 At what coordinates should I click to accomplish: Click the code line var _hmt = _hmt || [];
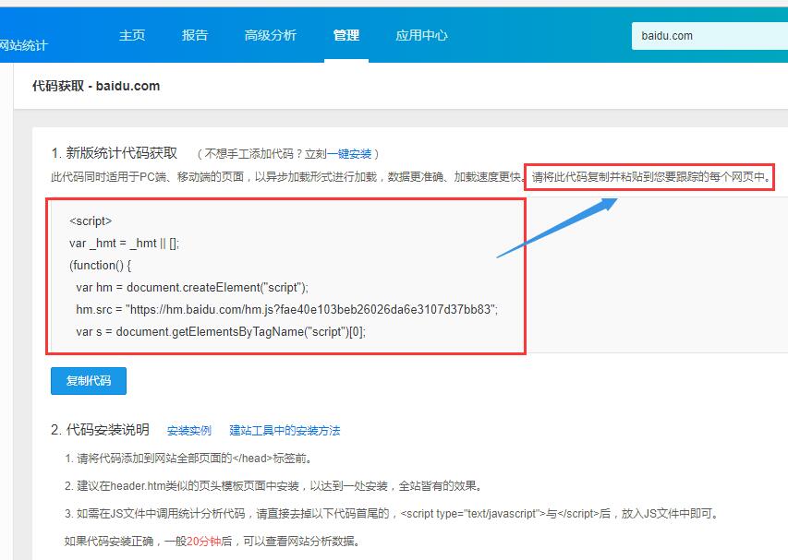pos(124,244)
